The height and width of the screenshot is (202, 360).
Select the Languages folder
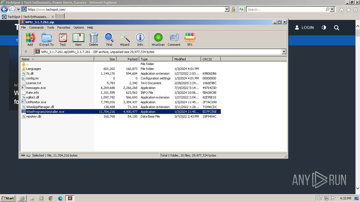point(33,69)
